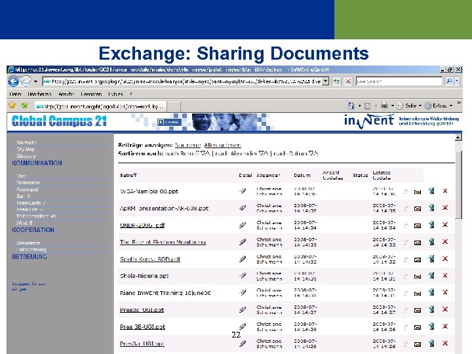Open Pinnwand in the sidebar
472x354 pixels.
click(27, 189)
